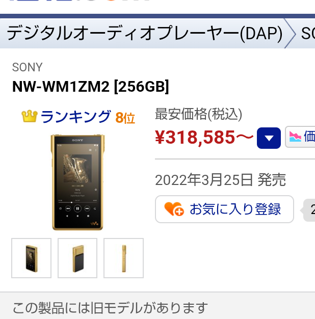This screenshot has width=315, height=319.
Task: Click the pause button in the player image
Action: pos(77,208)
